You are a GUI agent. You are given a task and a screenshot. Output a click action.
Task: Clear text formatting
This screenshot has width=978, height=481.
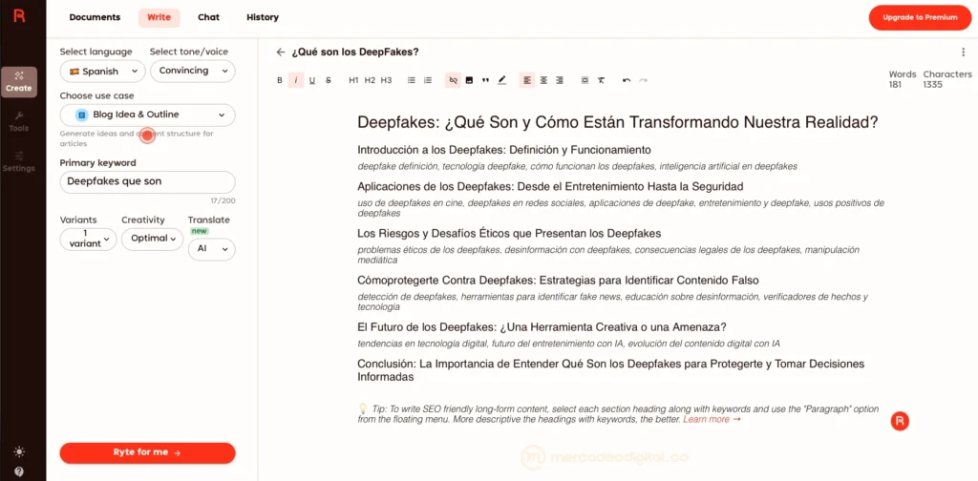pyautogui.click(x=601, y=80)
